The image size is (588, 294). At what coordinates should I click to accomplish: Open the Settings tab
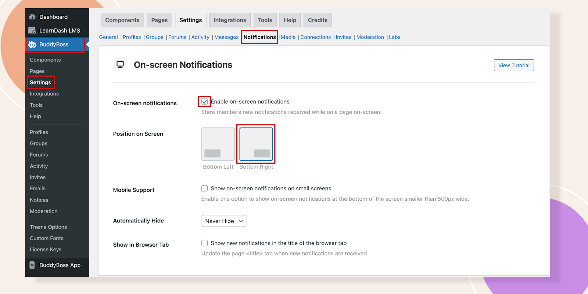(191, 20)
